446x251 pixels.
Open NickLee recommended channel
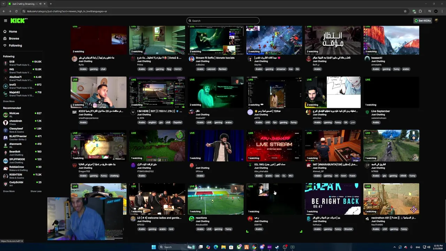tap(22, 115)
